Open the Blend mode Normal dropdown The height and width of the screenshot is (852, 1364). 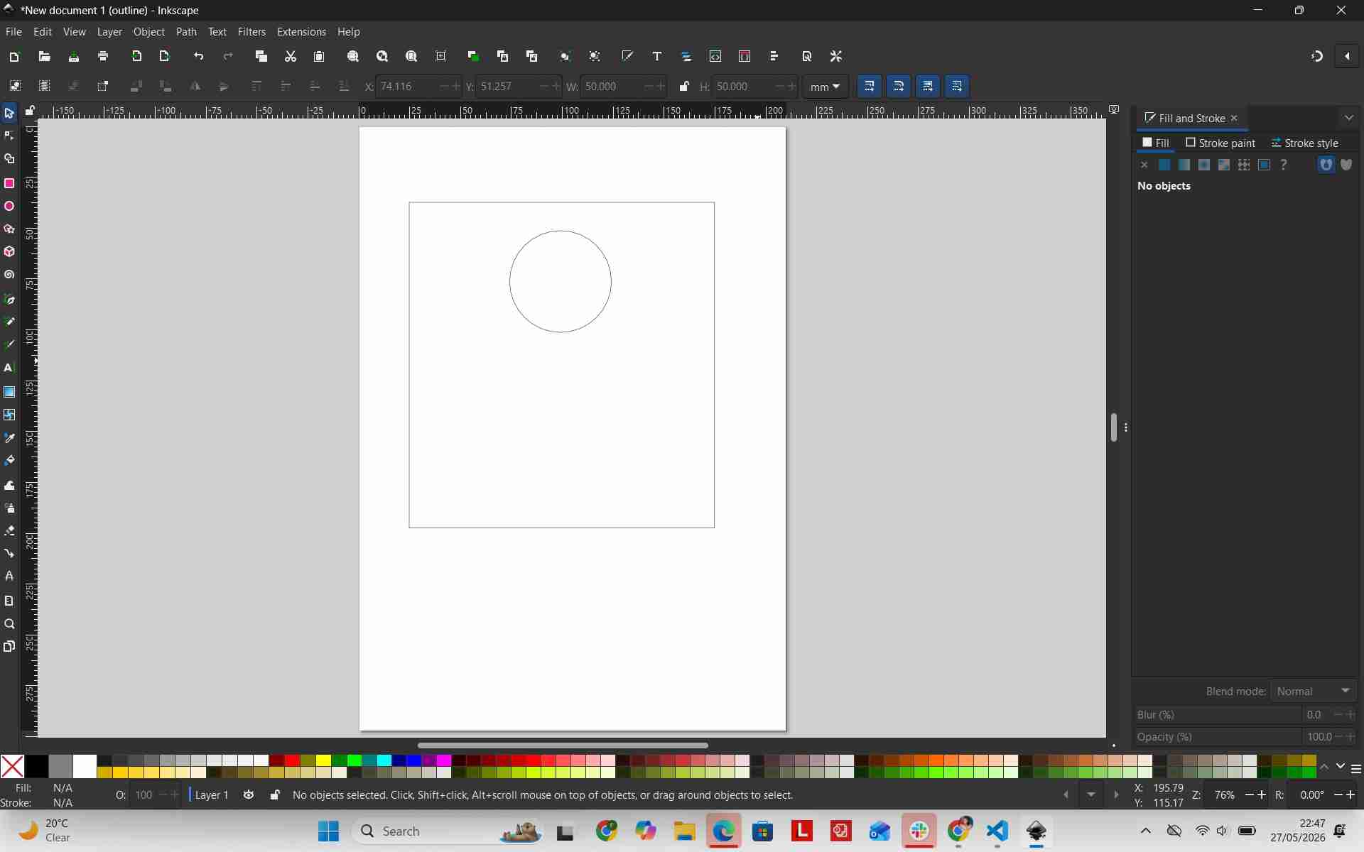point(1314,691)
